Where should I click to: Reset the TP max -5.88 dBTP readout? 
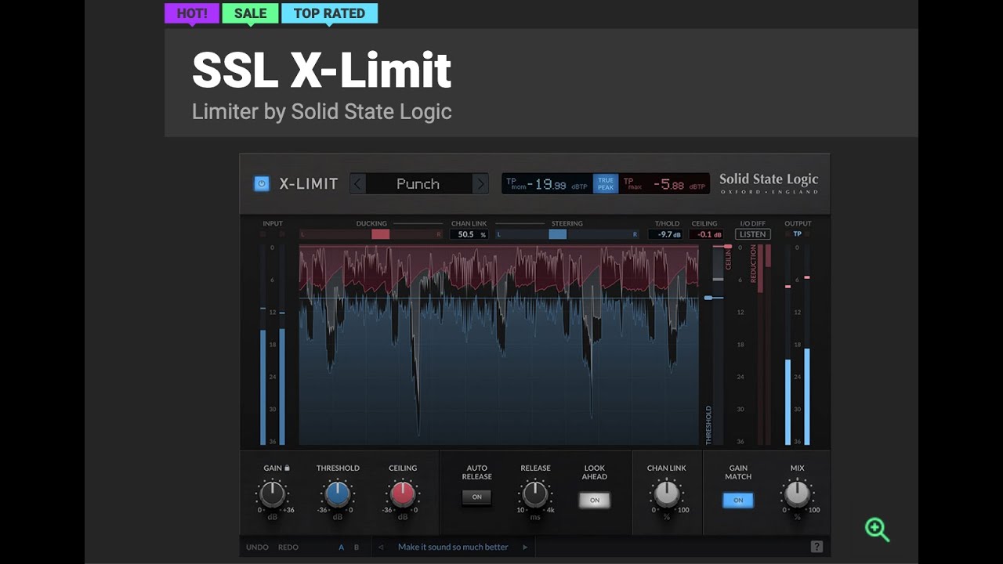pyautogui.click(x=664, y=184)
